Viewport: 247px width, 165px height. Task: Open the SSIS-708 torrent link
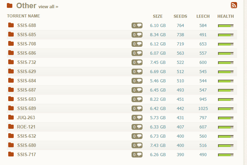(27, 44)
